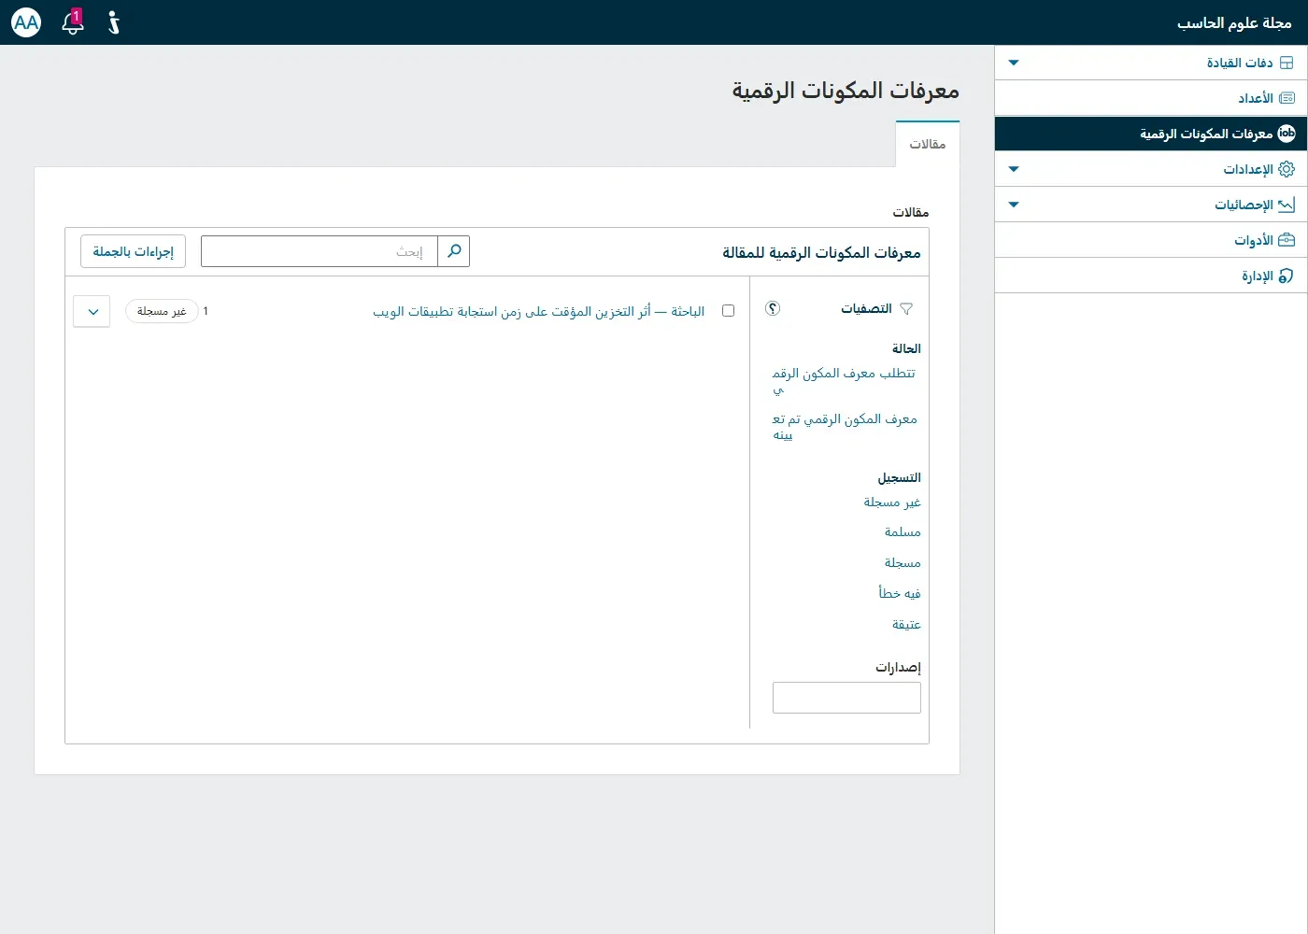Click the مجلة علوم الحاسب journal title
Image resolution: width=1308 pixels, height=934 pixels.
click(x=1234, y=22)
